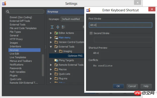Click the settings list vertical scrollbar
This screenshot has width=157, height=98.
pyautogui.click(x=43, y=65)
